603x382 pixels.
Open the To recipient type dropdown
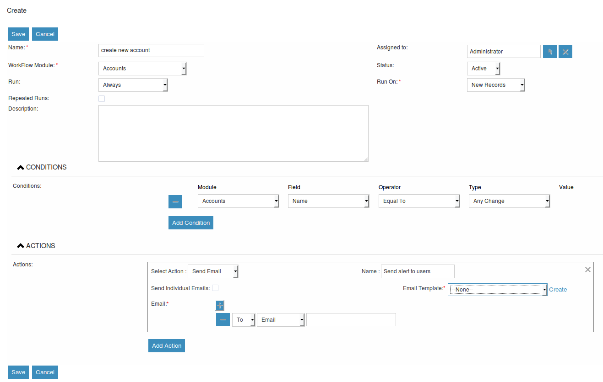tap(244, 320)
